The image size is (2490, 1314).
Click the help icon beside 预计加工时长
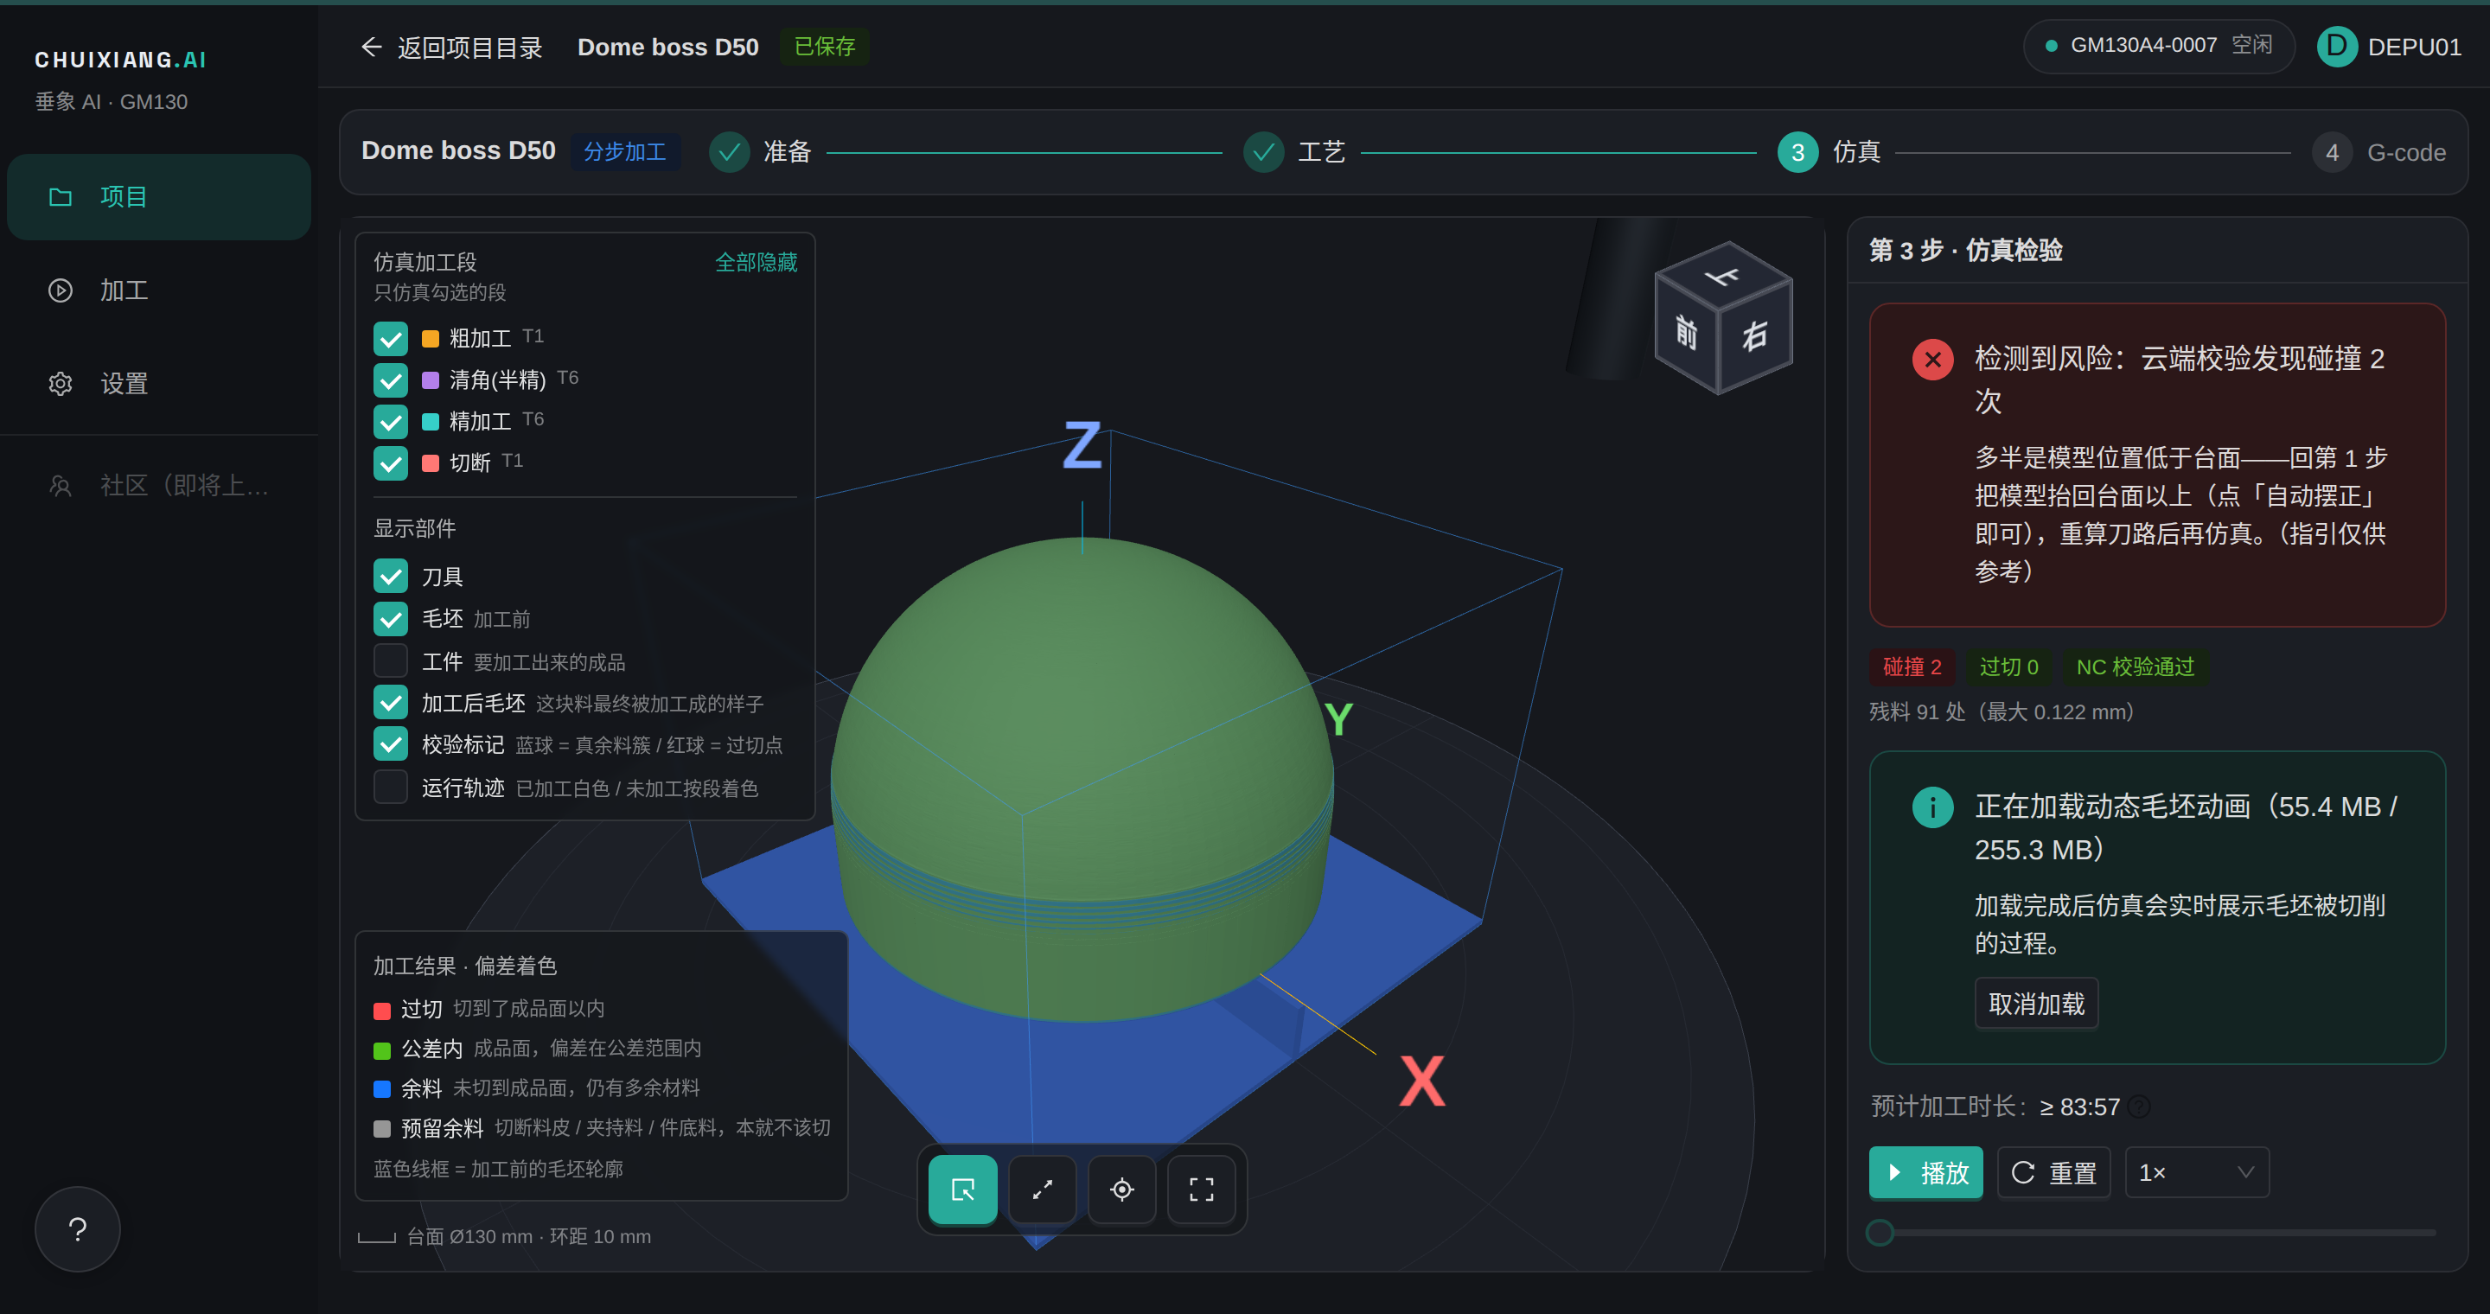tap(2140, 1107)
